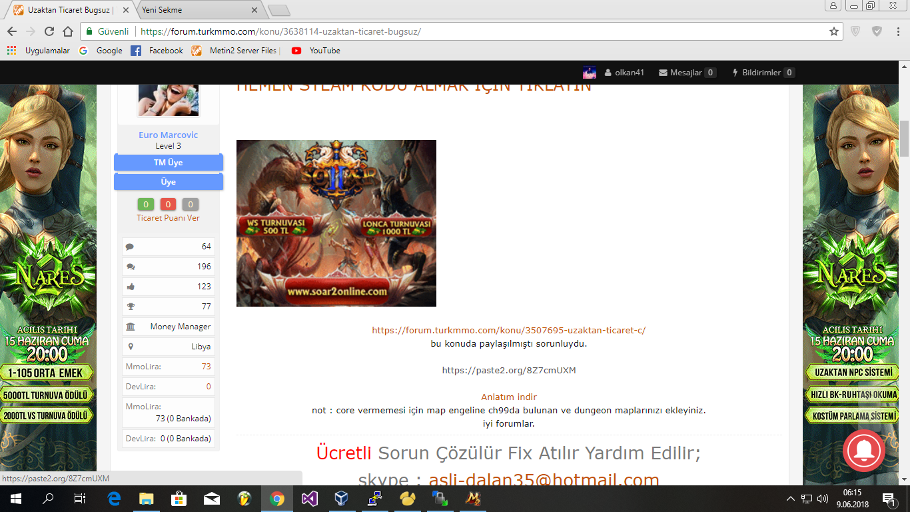The height and width of the screenshot is (512, 910).
Task: Open VirtualBox from the taskbar
Action: click(342, 498)
